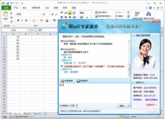Open Find and Select binoculars icon

tap(148, 14)
